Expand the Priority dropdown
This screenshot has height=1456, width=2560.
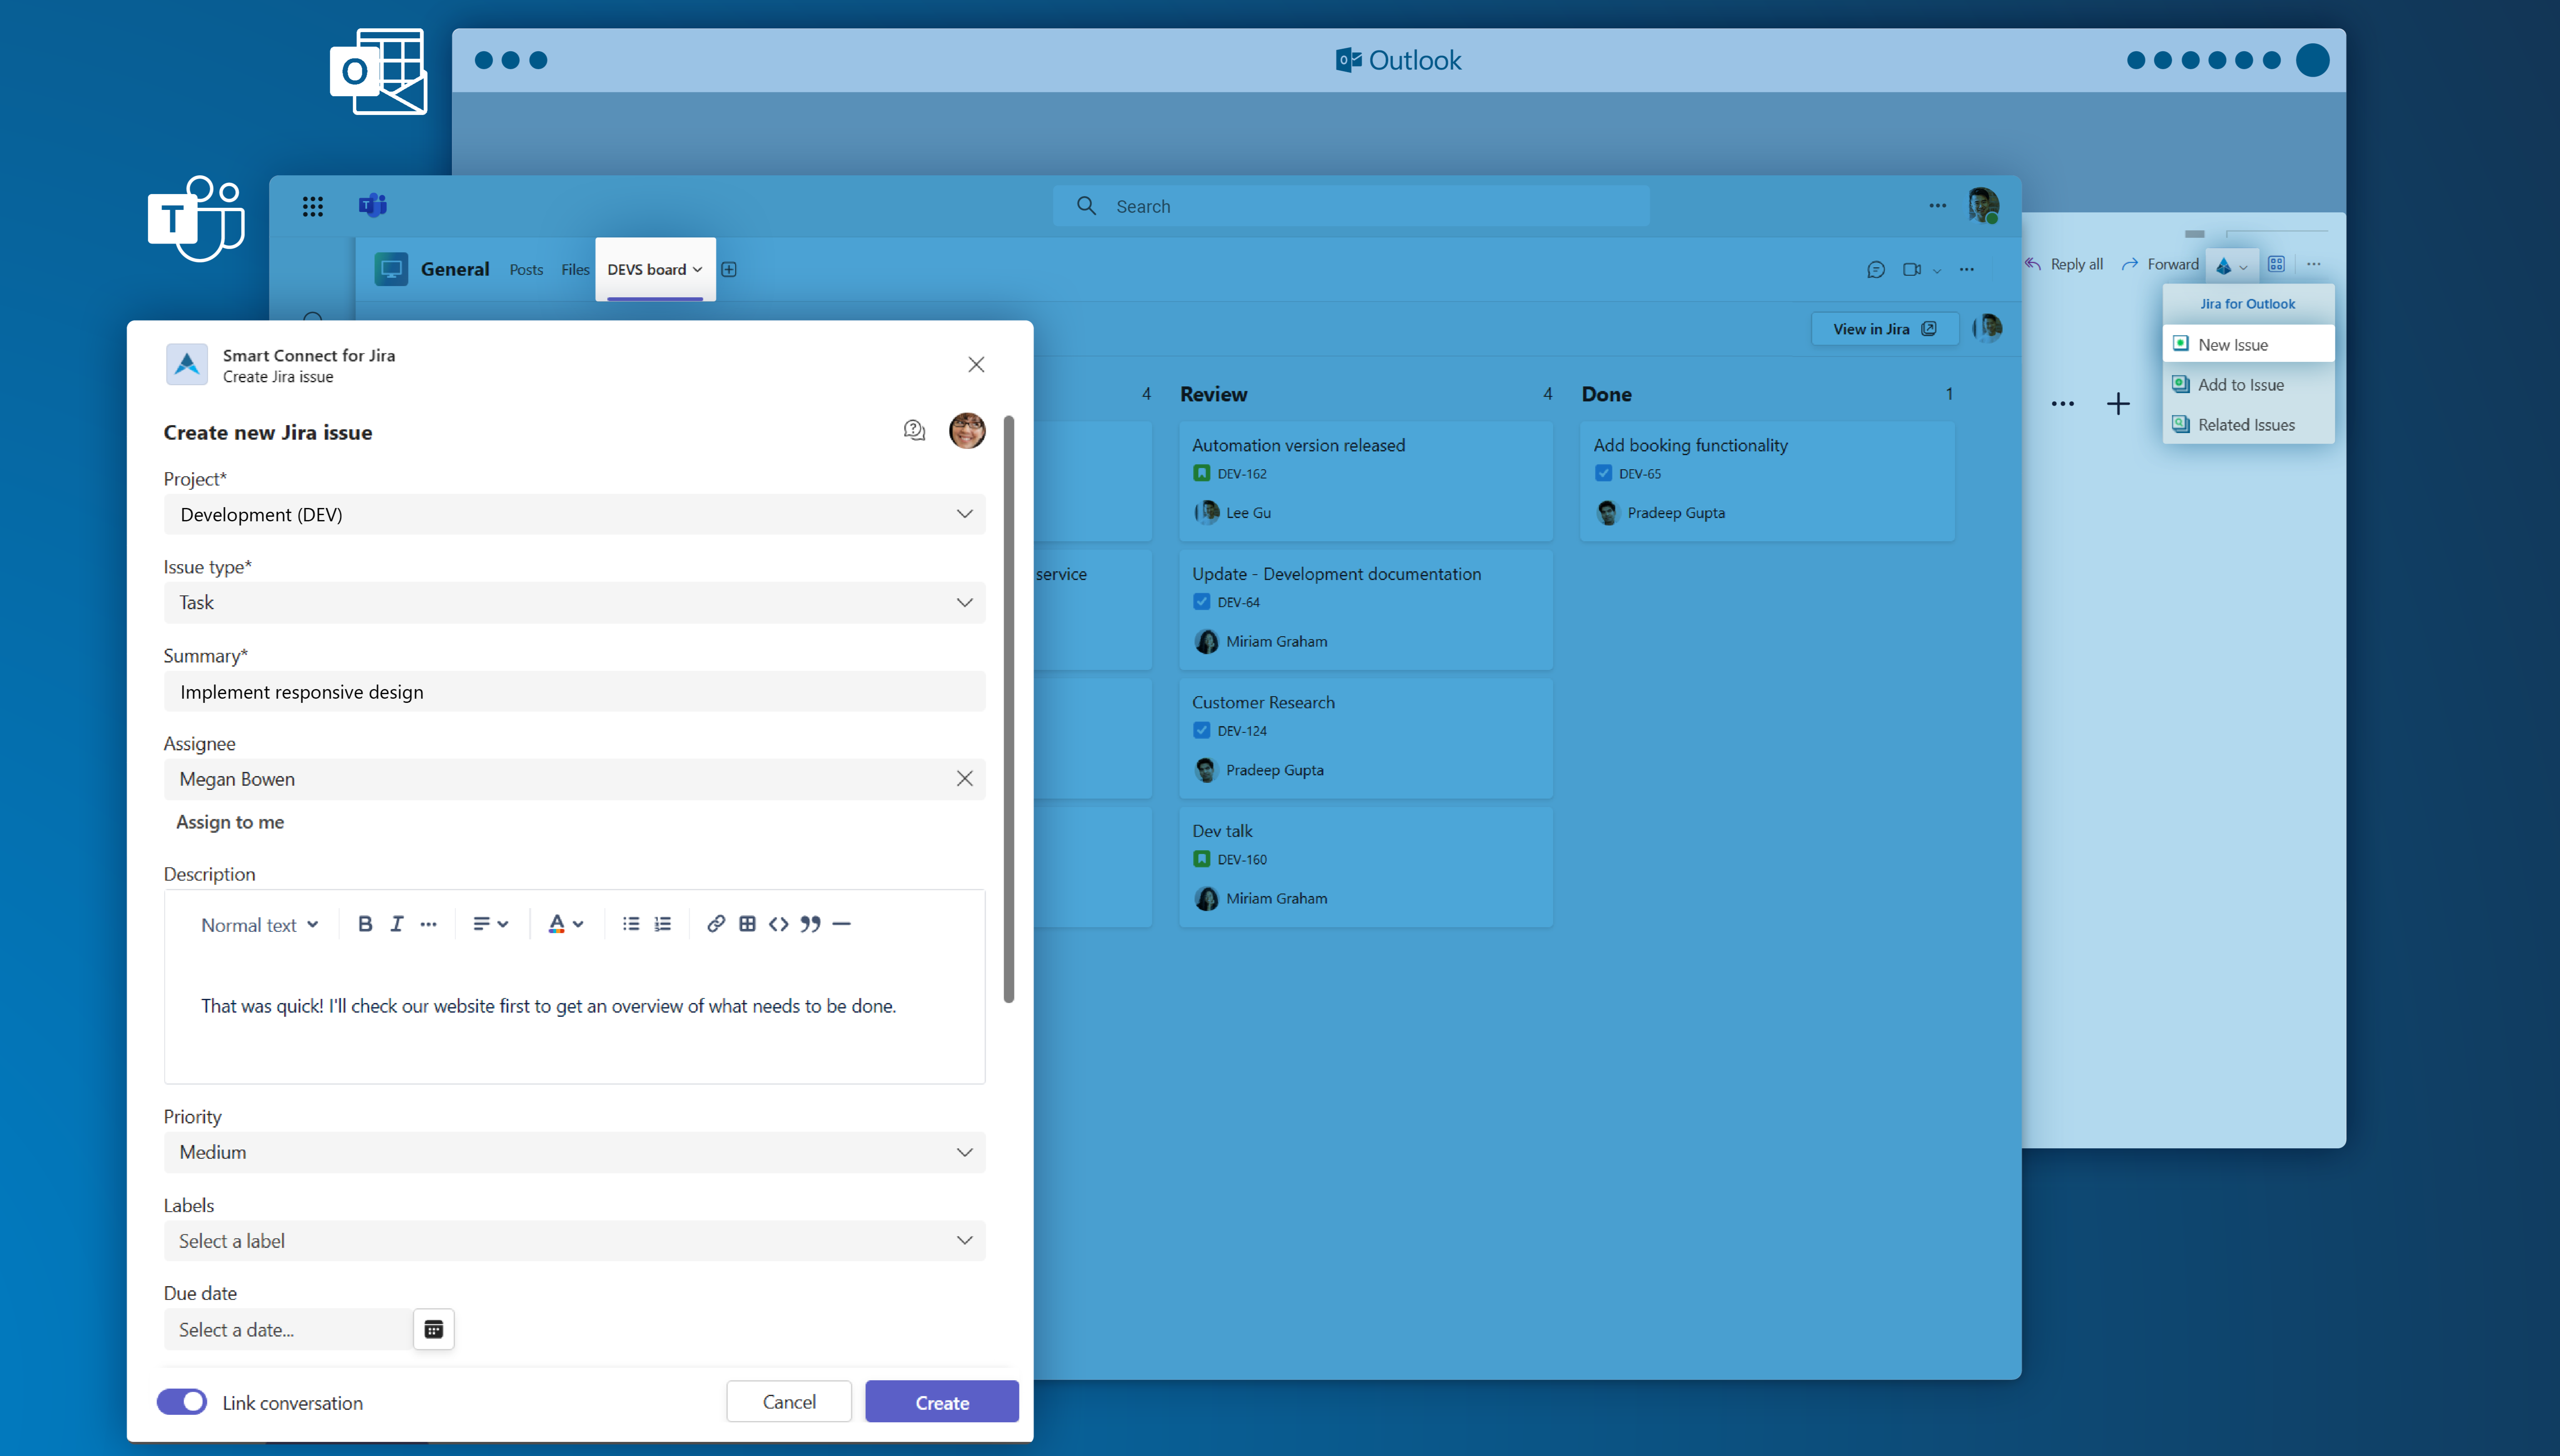(x=574, y=1152)
